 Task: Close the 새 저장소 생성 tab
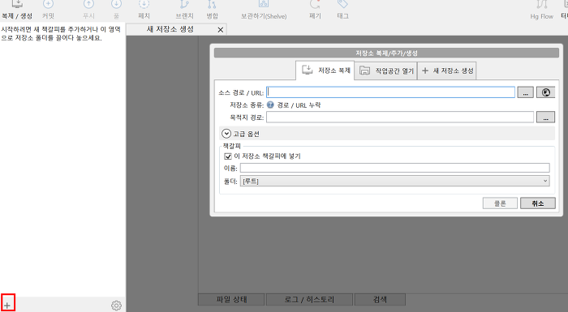220,30
